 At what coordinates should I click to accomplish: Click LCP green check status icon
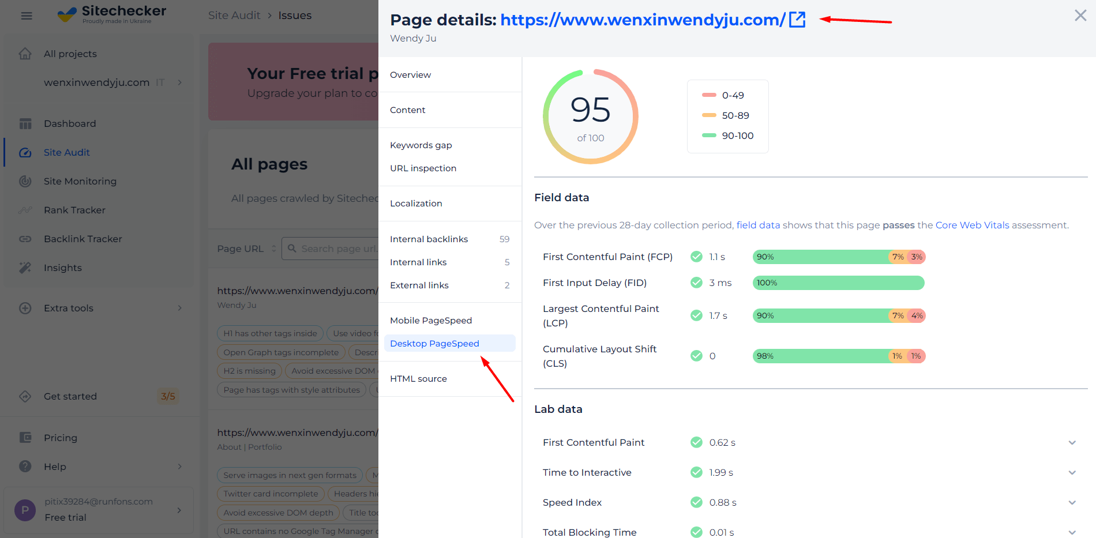(697, 315)
